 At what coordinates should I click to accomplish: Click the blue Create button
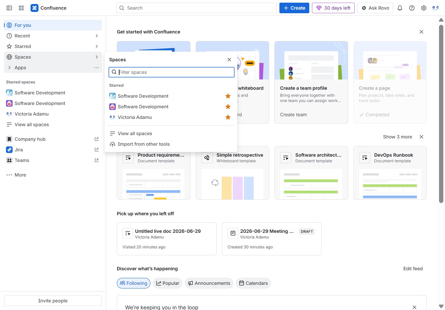point(294,8)
